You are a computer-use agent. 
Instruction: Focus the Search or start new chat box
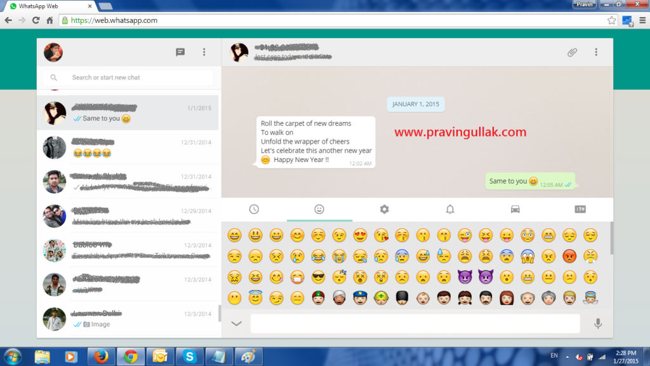[x=128, y=77]
